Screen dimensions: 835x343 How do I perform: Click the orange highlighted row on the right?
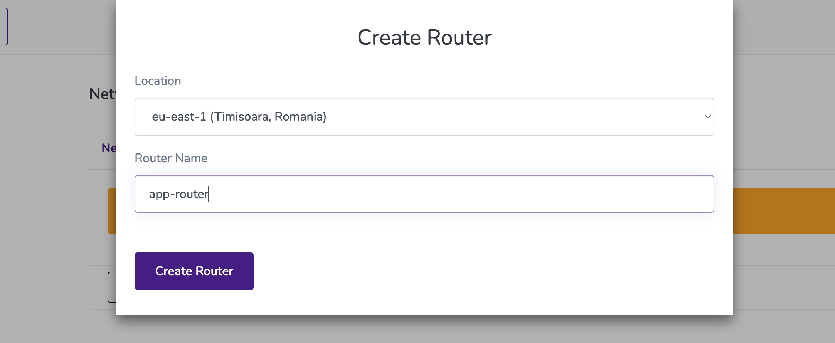pyautogui.click(x=783, y=211)
